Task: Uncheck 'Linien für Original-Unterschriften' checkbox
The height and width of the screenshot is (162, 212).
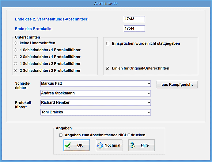Action: 108,68
